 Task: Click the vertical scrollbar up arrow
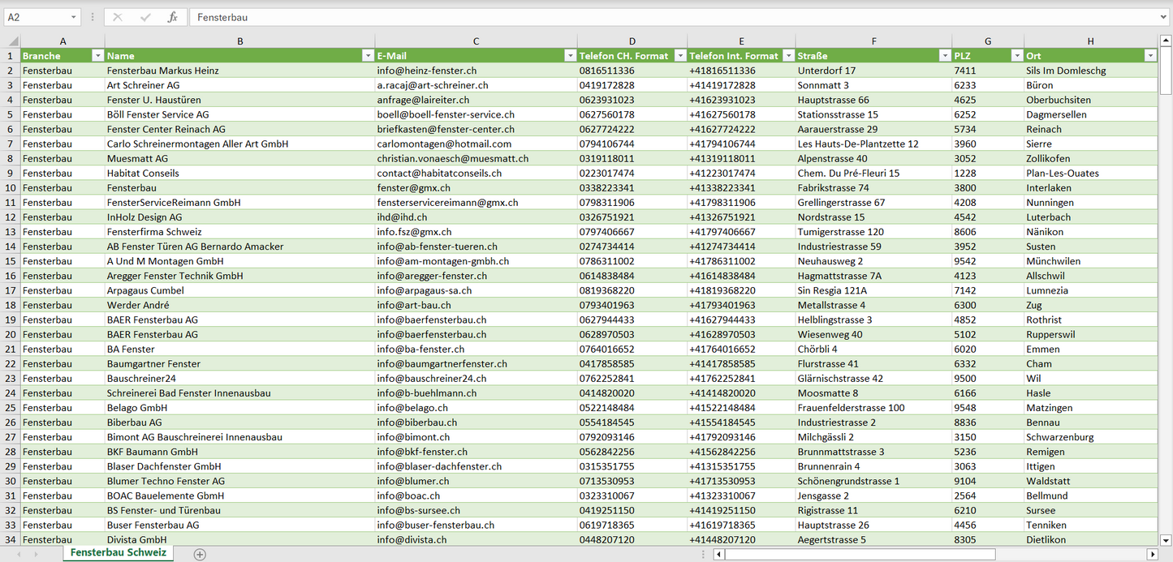(1165, 41)
